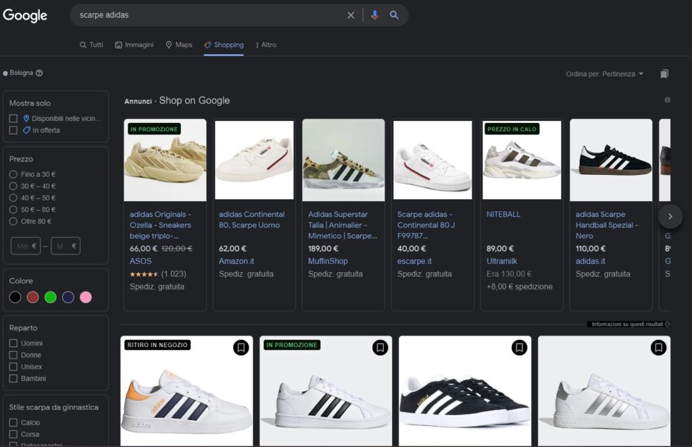Tick the Bambini checkbox
The image size is (692, 447).
(x=14, y=378)
